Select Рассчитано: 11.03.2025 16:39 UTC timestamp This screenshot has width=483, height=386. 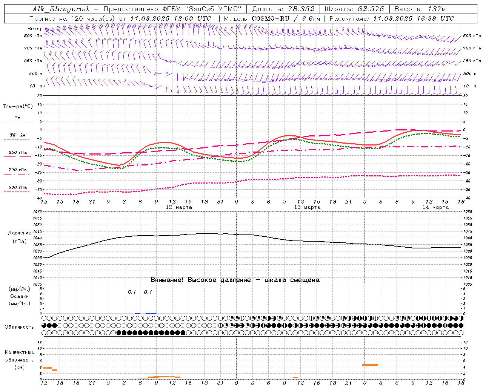392,18
